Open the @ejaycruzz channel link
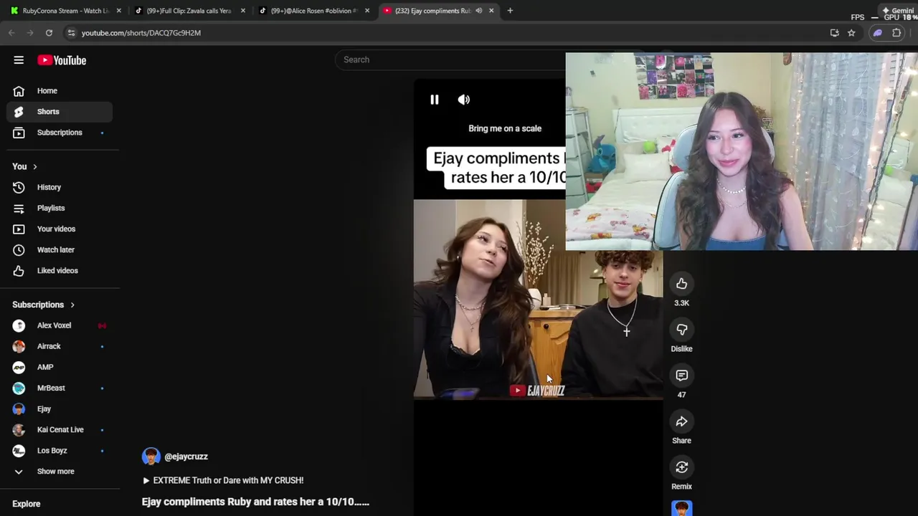The height and width of the screenshot is (516, 918). (x=186, y=457)
